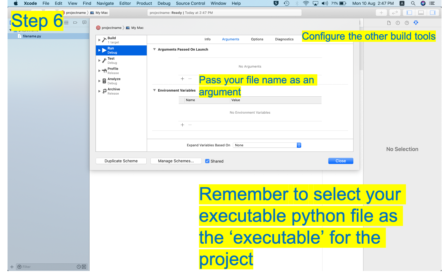442x280 pixels.
Task: Click the Library plus button in toolbar
Action: click(x=381, y=13)
